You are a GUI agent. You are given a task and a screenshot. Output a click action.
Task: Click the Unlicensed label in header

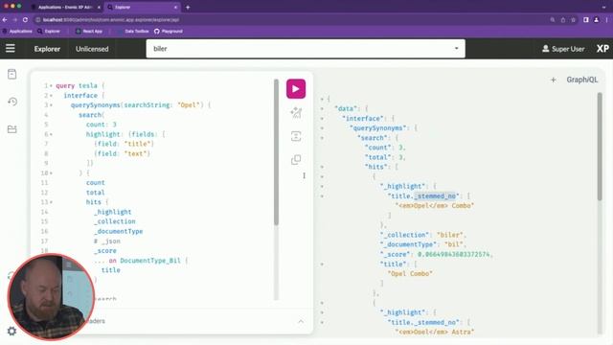click(x=92, y=49)
